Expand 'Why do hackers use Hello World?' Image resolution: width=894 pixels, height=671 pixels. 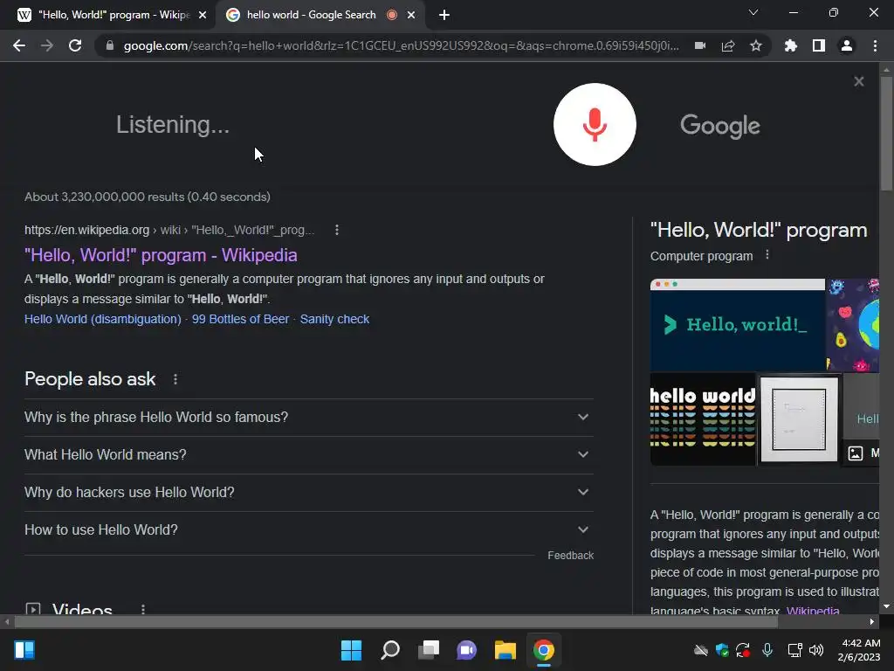pos(308,493)
